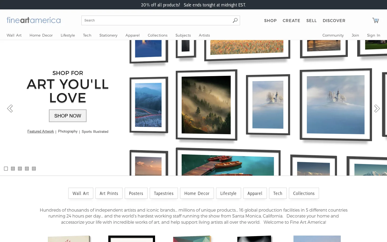Open the CREATE top menu
The height and width of the screenshot is (242, 387).
[291, 21]
